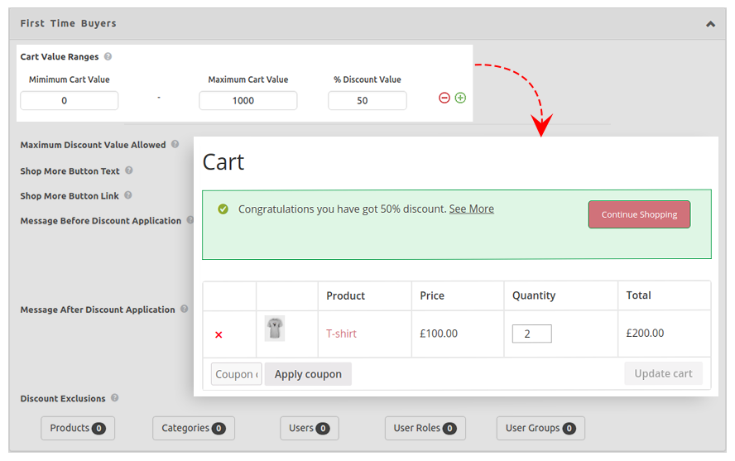Click help icon beside Shop More Button Link
Viewport: 735px width, 461px height.
point(128,195)
